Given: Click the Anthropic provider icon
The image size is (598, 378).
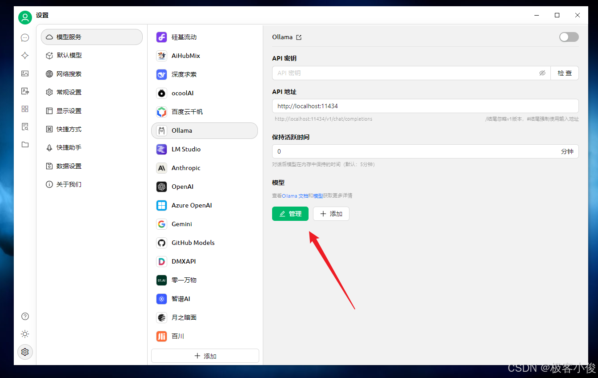Looking at the screenshot, I should [162, 168].
